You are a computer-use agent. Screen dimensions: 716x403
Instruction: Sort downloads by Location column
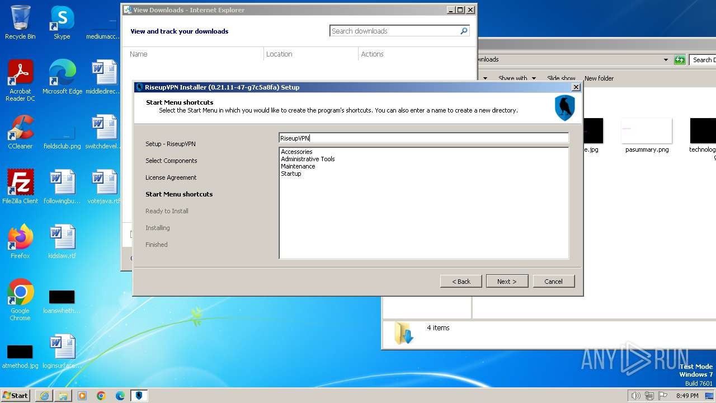311,54
